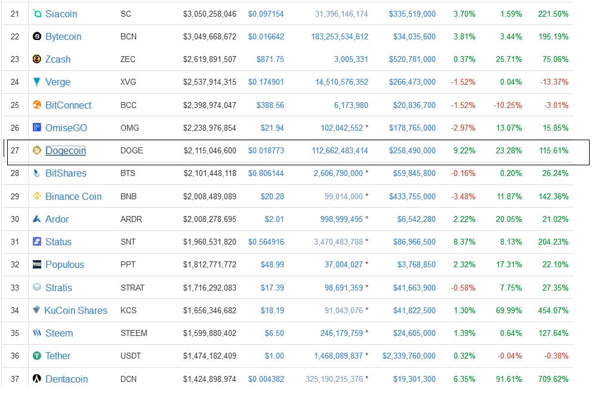This screenshot has height=398, width=607.
Task: Open the Steem name link
Action: pyautogui.click(x=59, y=333)
